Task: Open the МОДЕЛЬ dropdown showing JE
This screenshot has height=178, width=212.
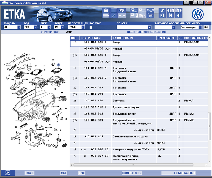Action: pos(19,27)
